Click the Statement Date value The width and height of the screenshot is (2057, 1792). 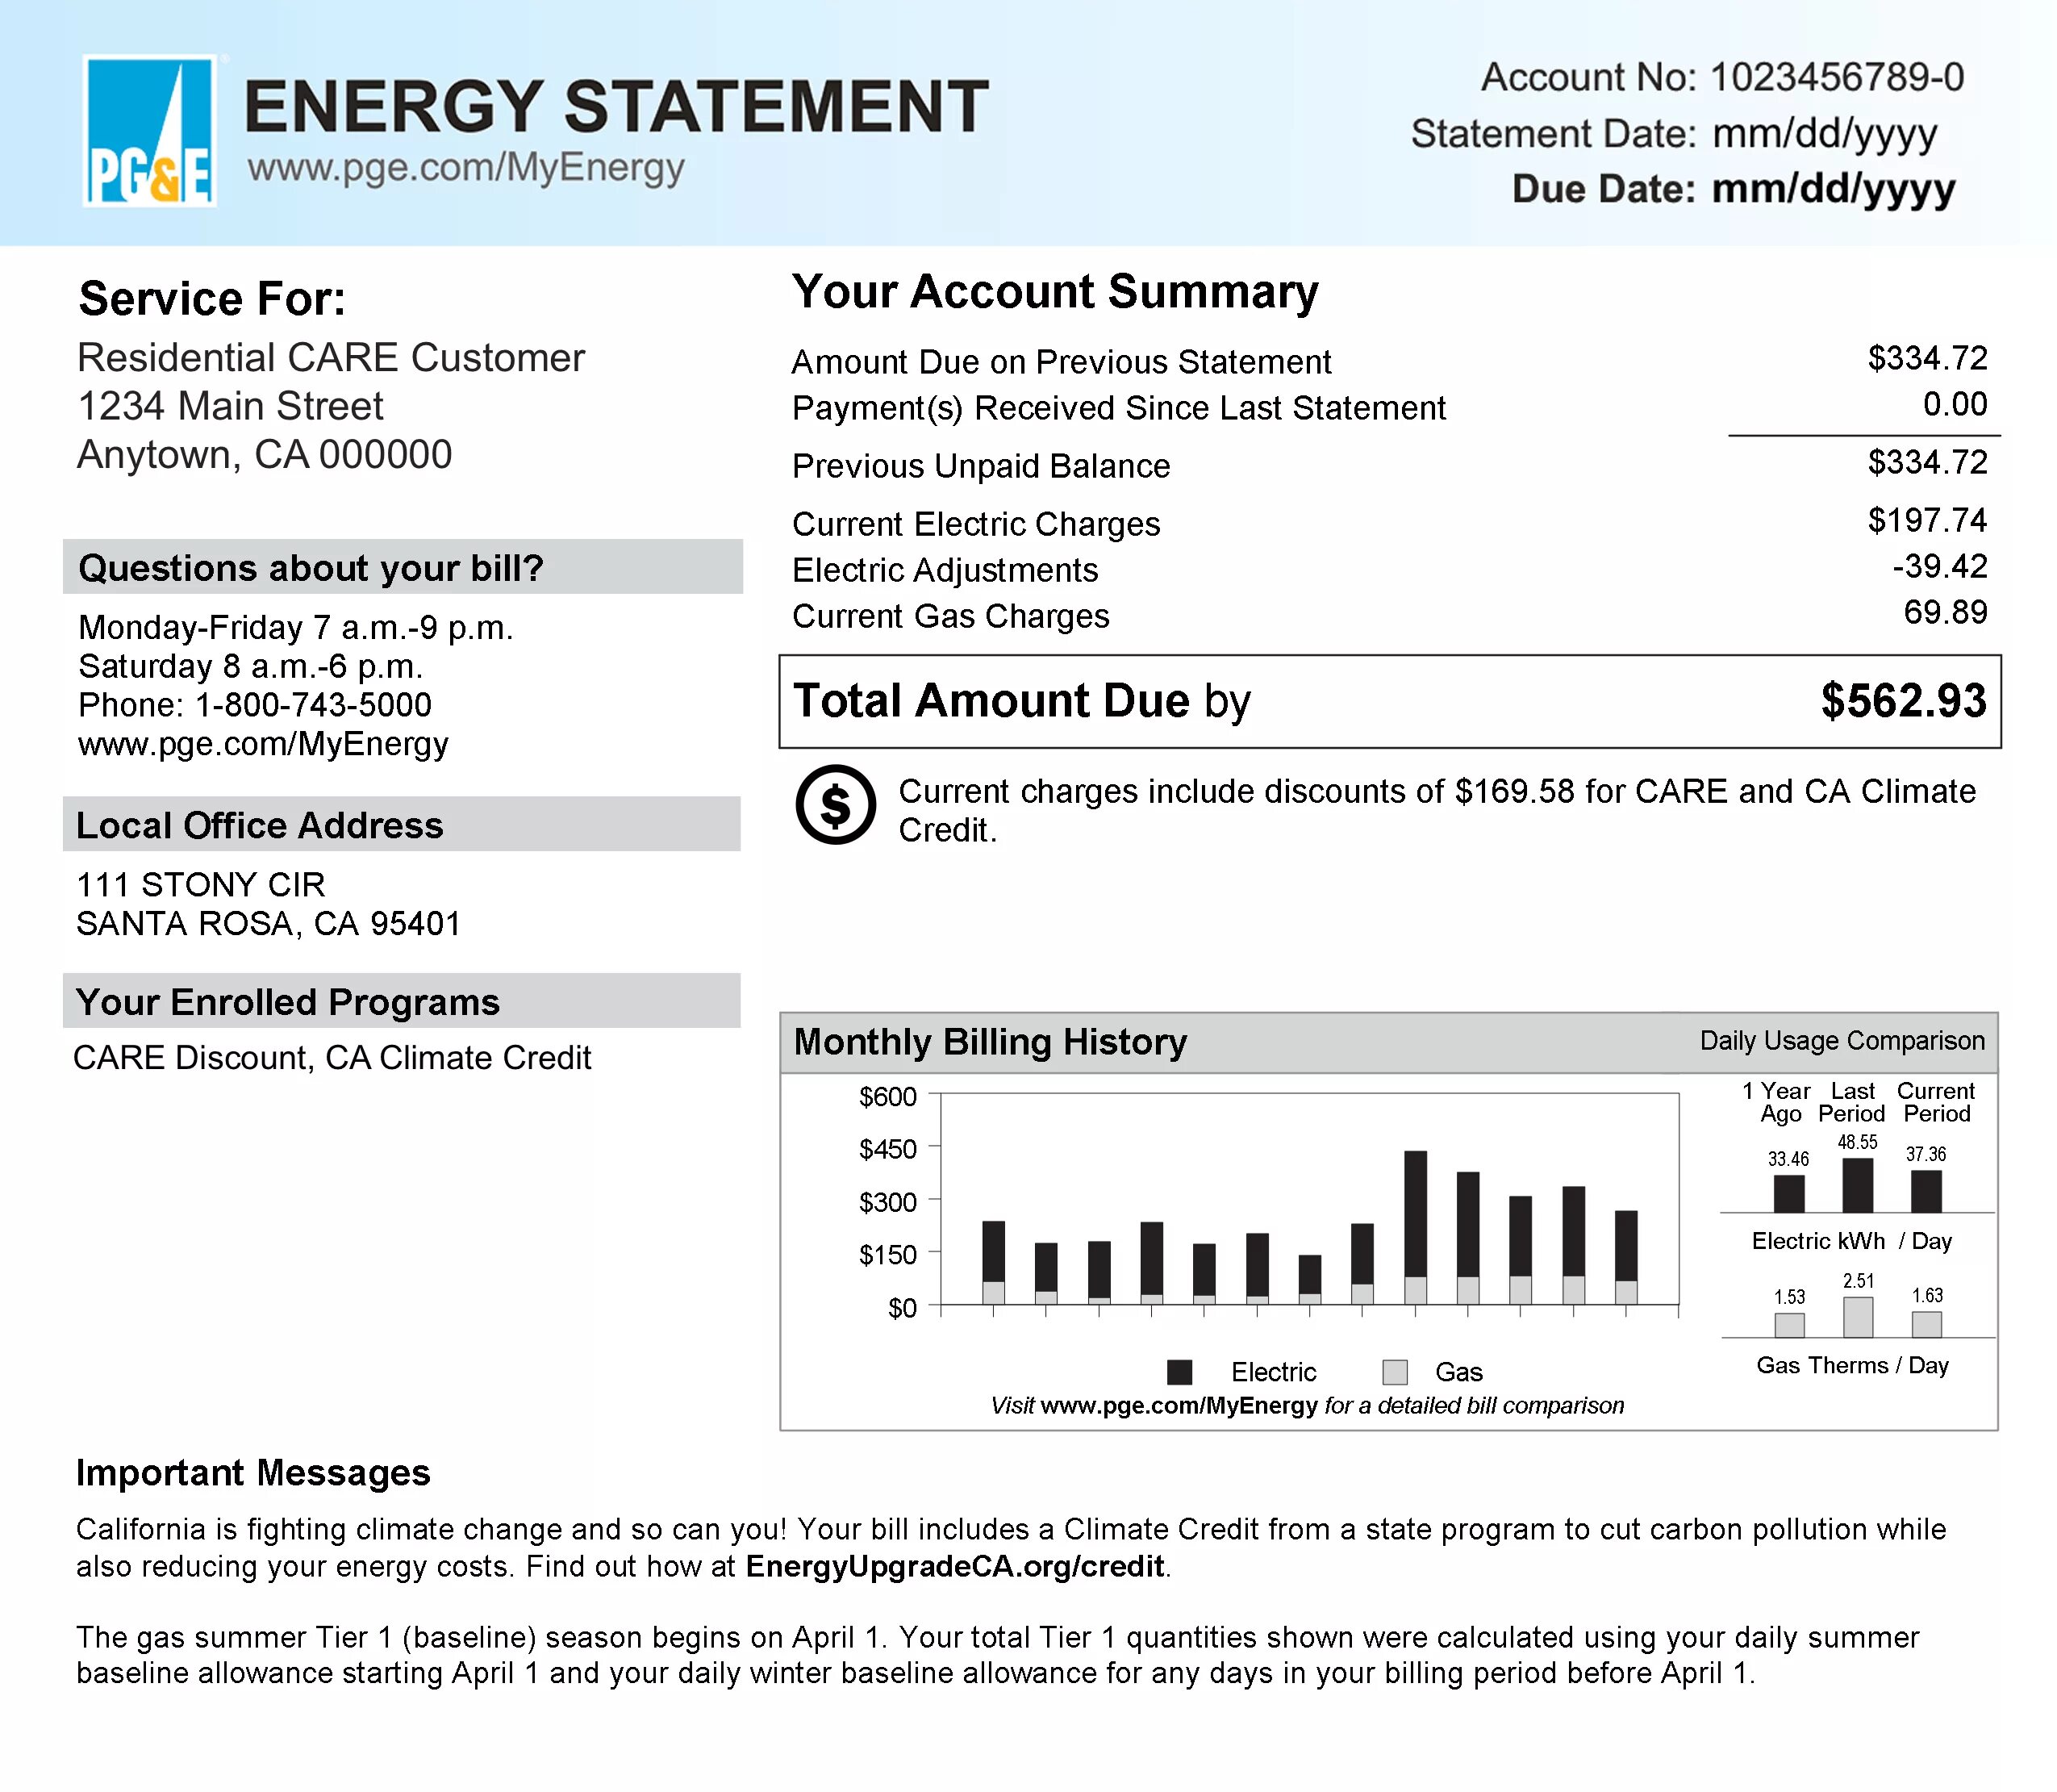pos(1824,133)
